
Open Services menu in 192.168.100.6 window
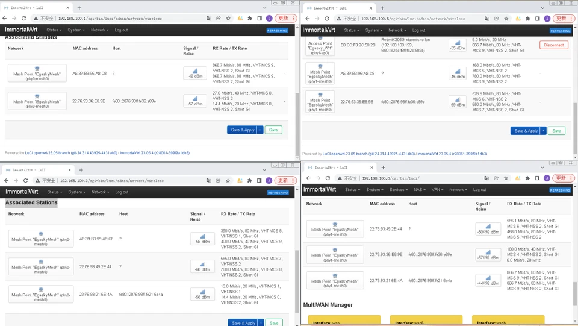(x=399, y=190)
